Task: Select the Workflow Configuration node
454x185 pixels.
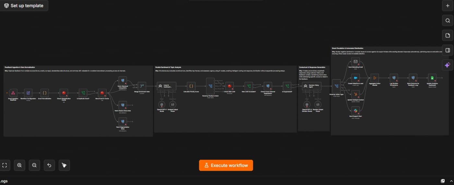Action: [28, 93]
